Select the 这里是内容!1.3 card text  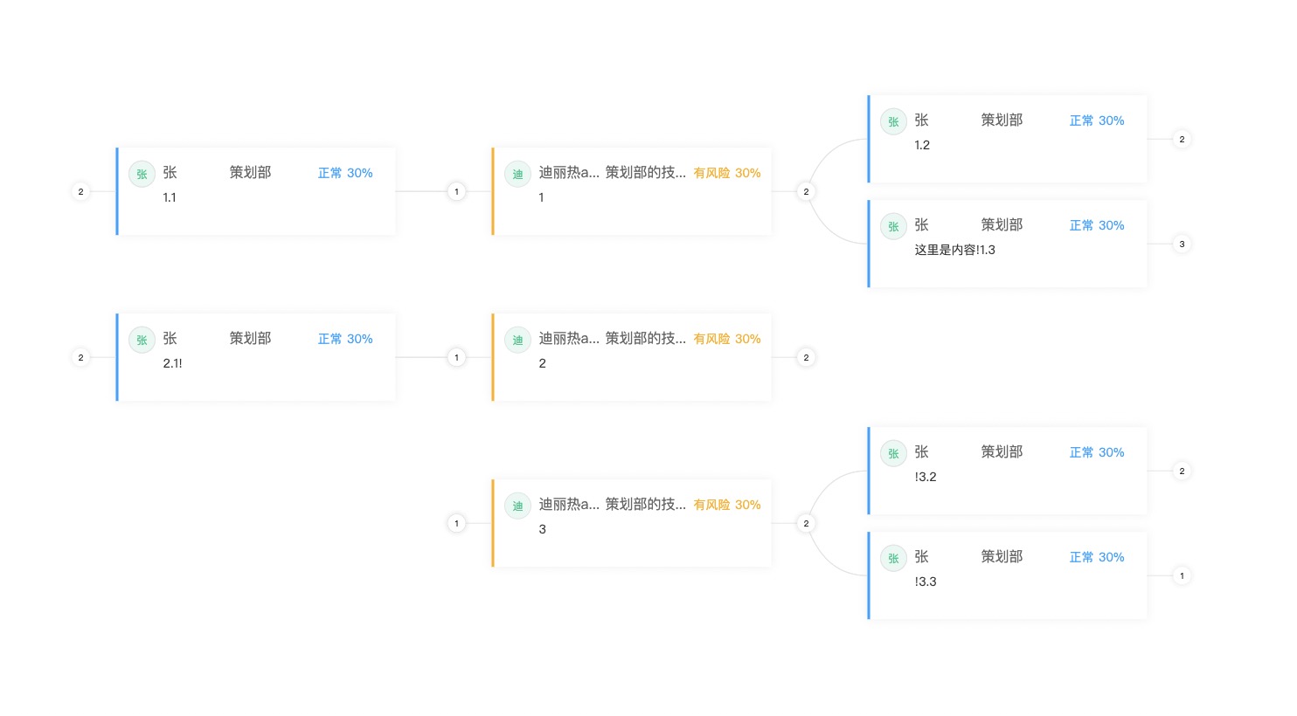[954, 250]
